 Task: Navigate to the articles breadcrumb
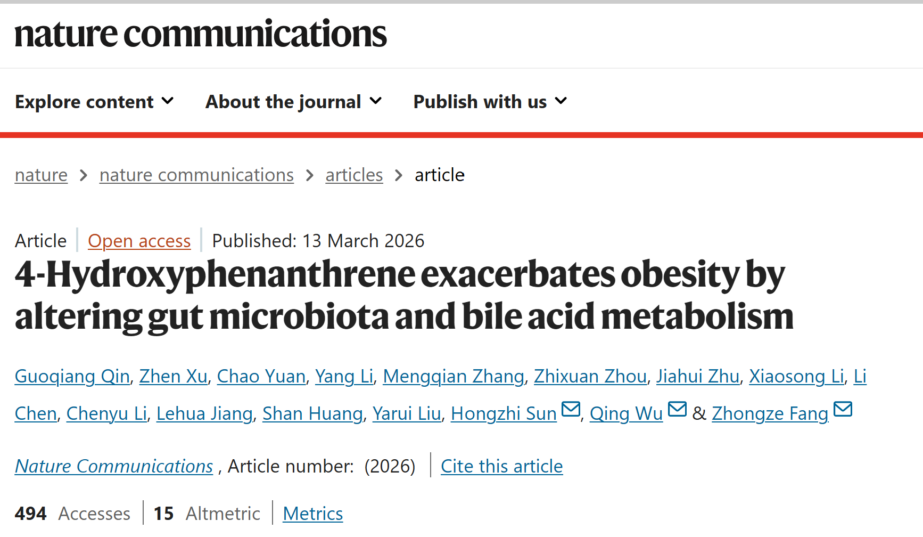[354, 175]
